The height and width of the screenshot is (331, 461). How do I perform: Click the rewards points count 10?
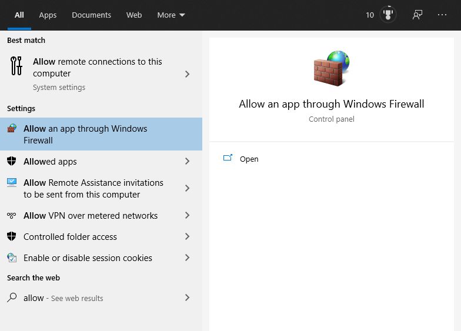[x=370, y=15]
